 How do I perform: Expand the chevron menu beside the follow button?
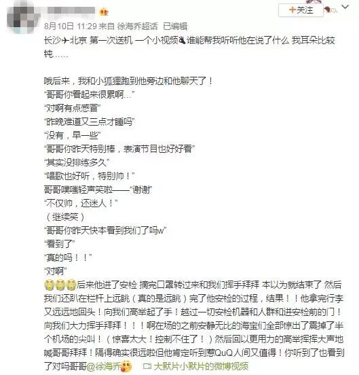click(345, 7)
